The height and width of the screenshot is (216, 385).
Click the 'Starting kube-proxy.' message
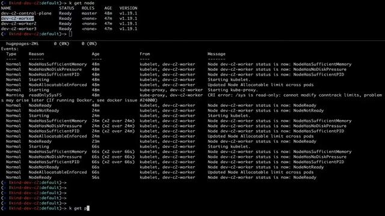(x=233, y=90)
